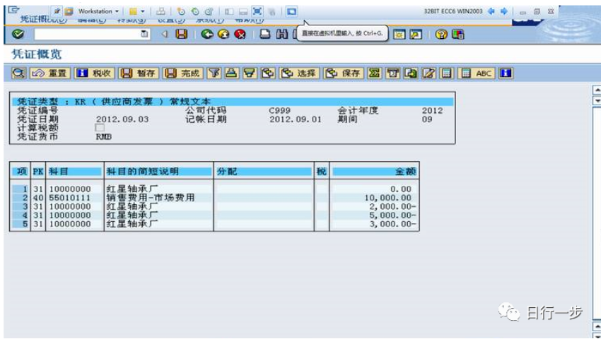The width and height of the screenshot is (601, 339).
Task: Select line item number 1 cell
Action: click(21, 189)
